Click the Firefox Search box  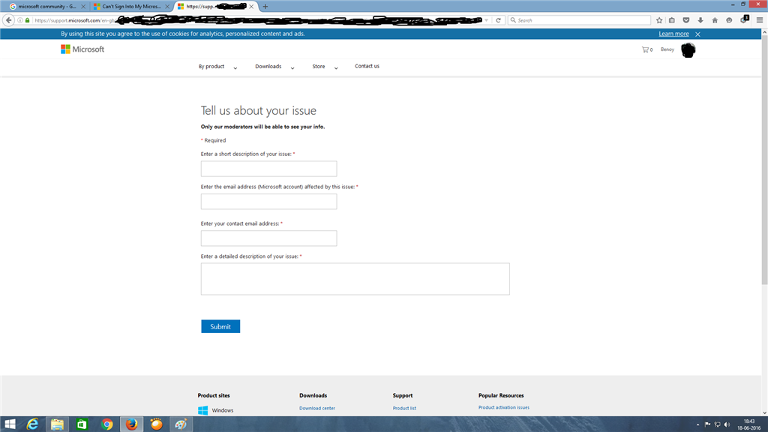pyautogui.click(x=579, y=20)
